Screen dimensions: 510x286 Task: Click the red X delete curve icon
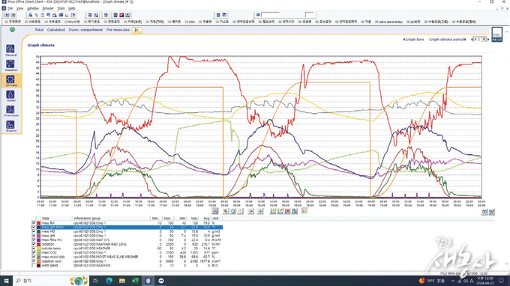[287, 211]
